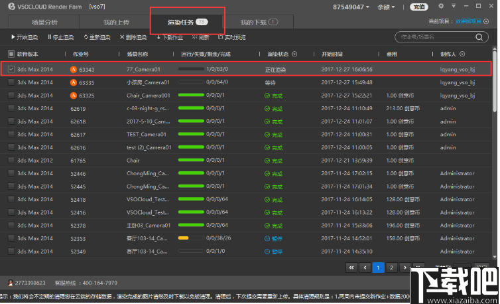Open the 渲染状态 column filter dropdown
This screenshot has height=304, width=500.
point(294,54)
